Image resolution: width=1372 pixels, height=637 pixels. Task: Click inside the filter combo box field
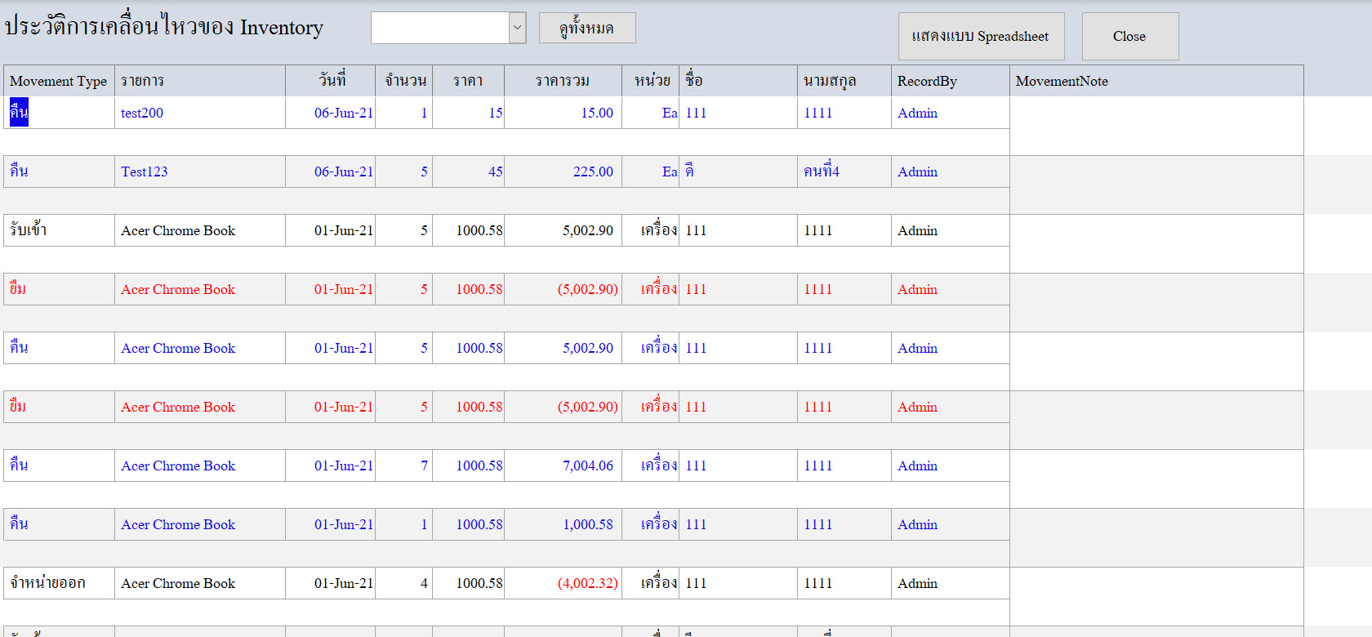point(440,28)
